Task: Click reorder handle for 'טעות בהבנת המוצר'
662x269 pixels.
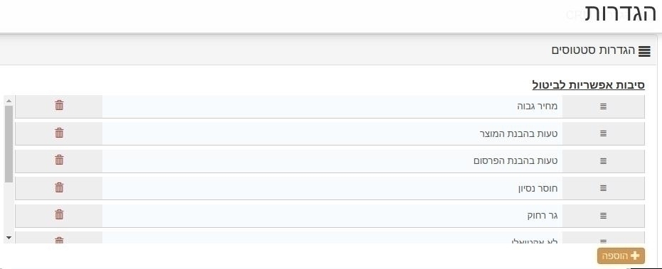Action: pos(603,133)
